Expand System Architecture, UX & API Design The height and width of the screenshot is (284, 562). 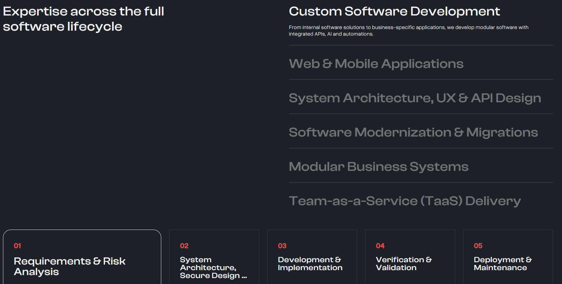415,98
